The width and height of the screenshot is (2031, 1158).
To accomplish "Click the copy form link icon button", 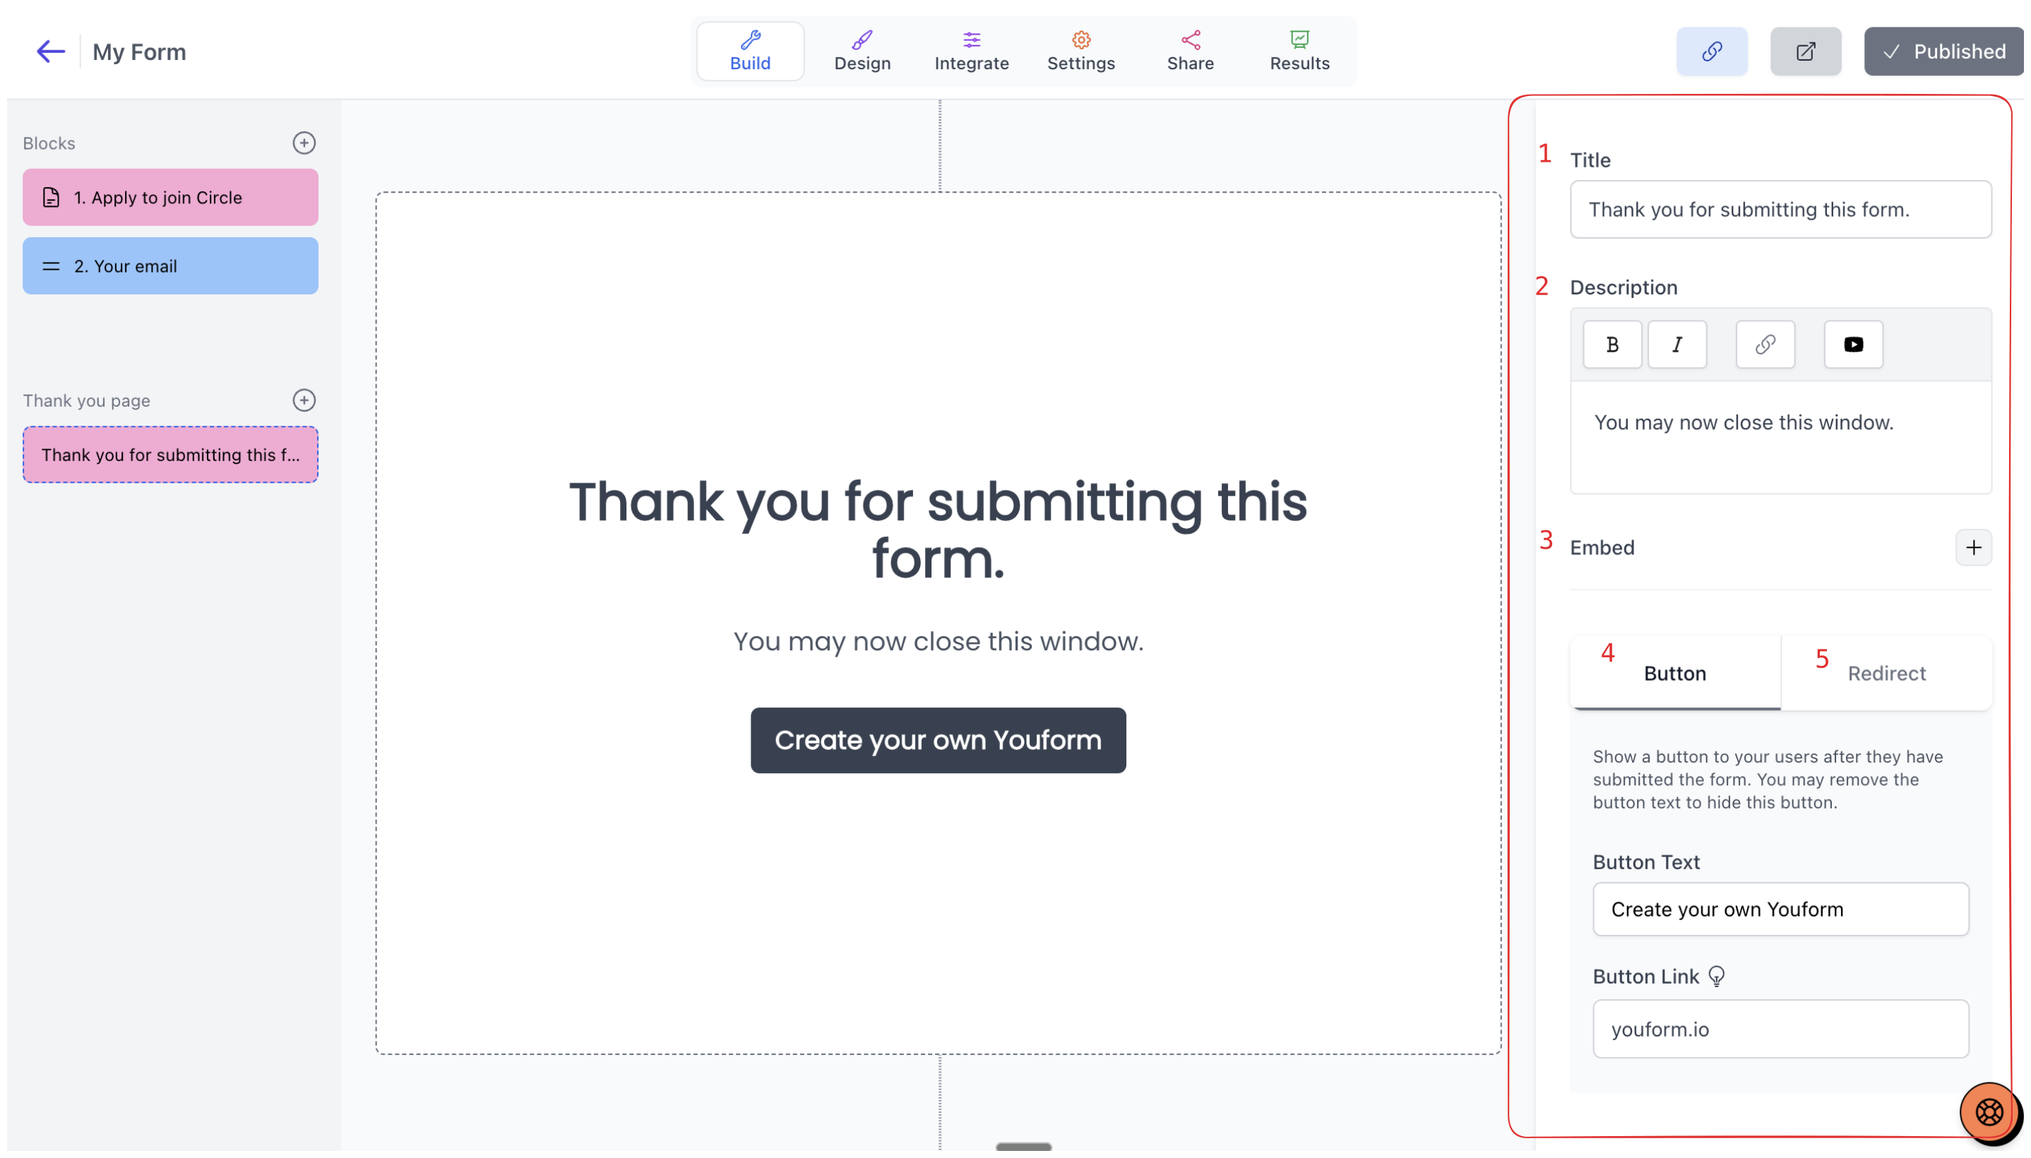I will pos(1711,52).
